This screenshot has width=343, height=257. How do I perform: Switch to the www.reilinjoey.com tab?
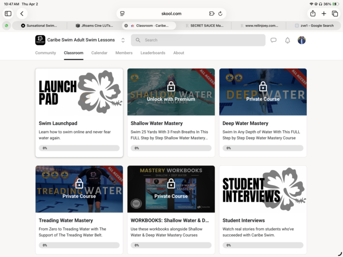tap(259, 26)
